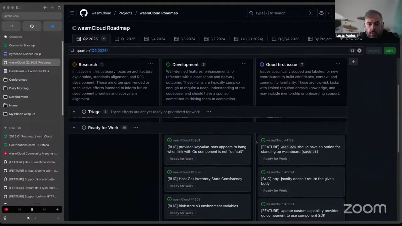Mute audio with the mini-player speaker icon
Screen dimensions: 402x226
[57, 209]
